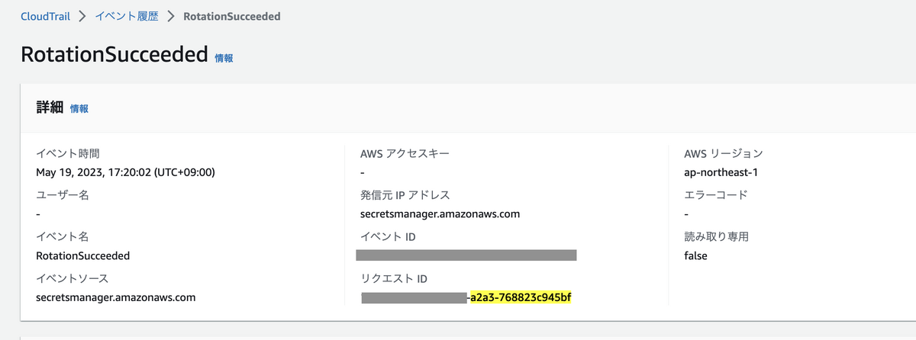Click the ユーザー名 field label
This screenshot has height=340, width=916.
tap(63, 194)
